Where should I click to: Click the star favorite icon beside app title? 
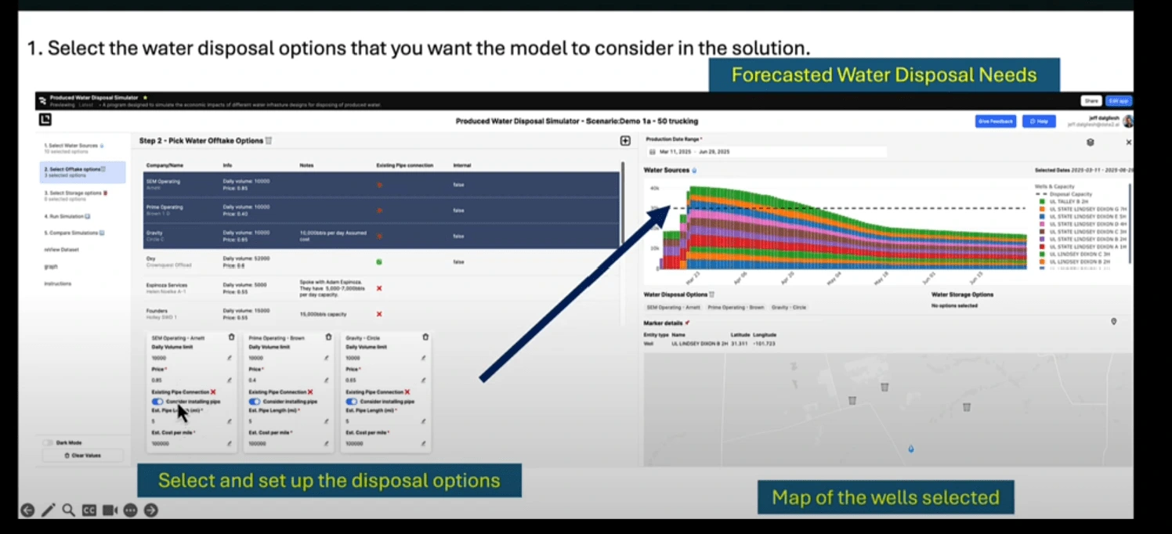(145, 98)
